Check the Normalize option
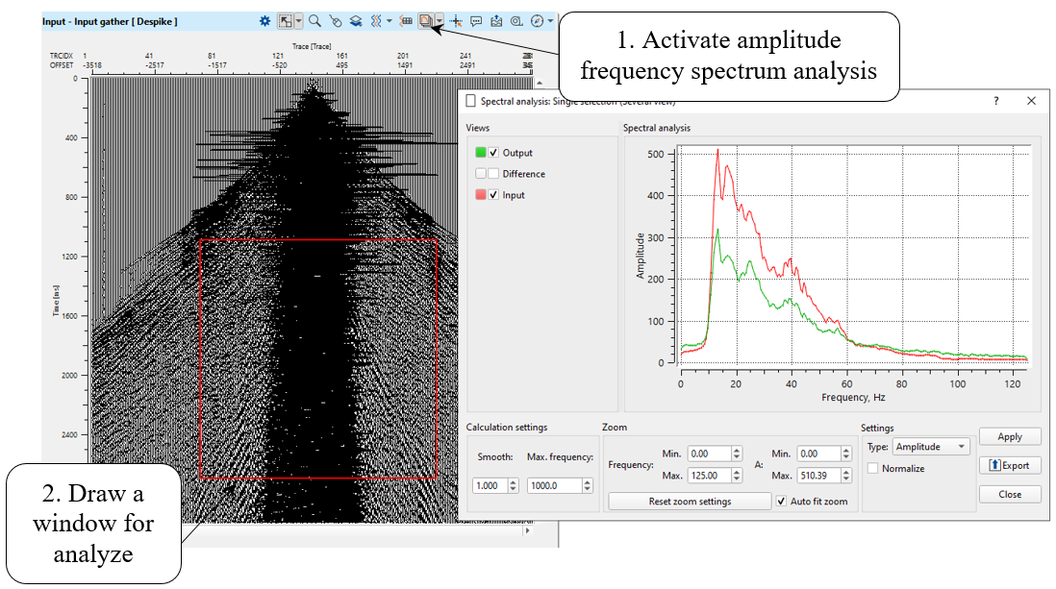Screen dimensions: 1056x589 [x=872, y=469]
